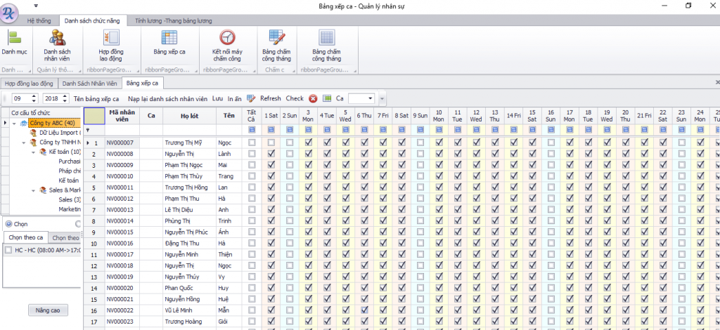This screenshot has height=330, width=720.
Task: Collapse the Sales & Marketing tree node
Action: 33,190
